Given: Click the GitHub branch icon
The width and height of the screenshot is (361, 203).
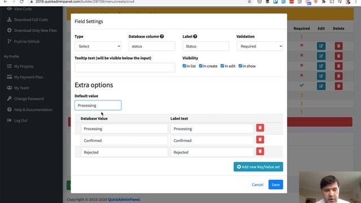Looking at the screenshot, I should [9, 41].
